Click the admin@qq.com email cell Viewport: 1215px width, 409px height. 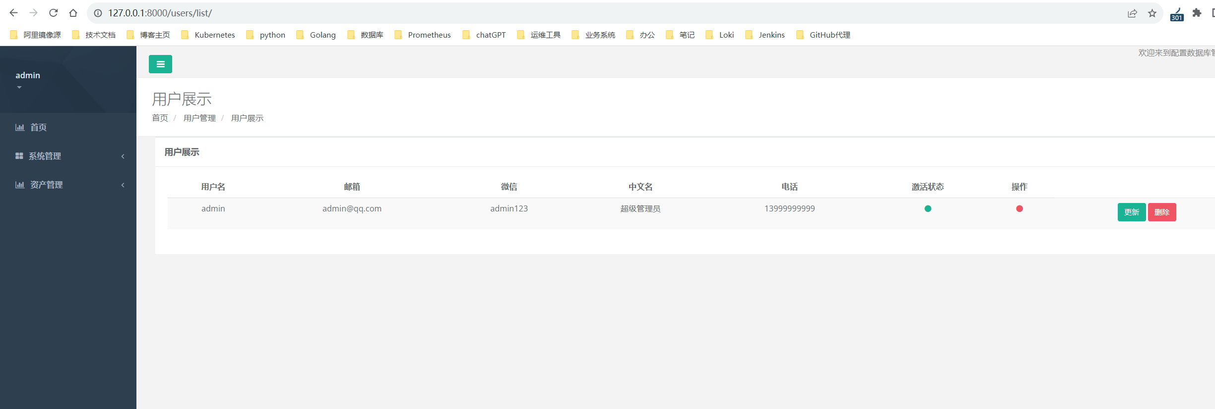[x=352, y=208]
